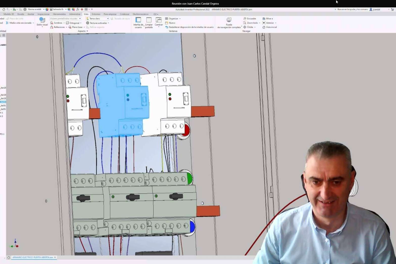Click the Vista inicial home view
This screenshot has width=396, height=264.
[270, 27]
